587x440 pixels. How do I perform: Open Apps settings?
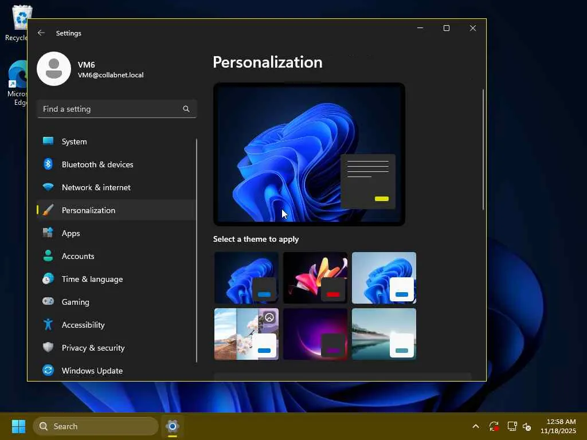tap(116, 233)
